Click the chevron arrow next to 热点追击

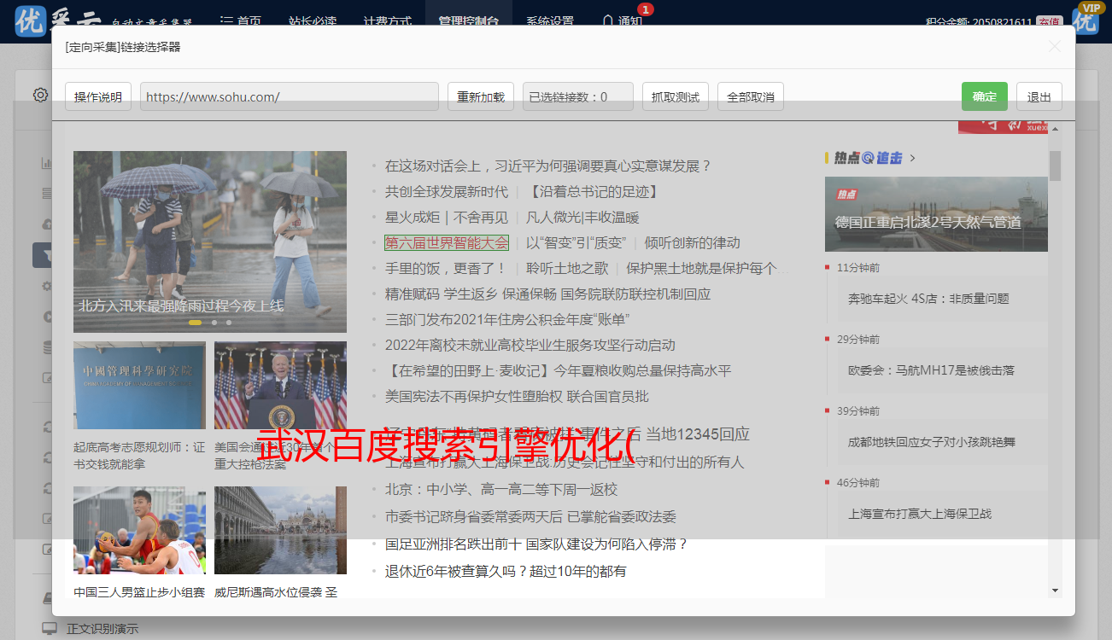coord(913,158)
